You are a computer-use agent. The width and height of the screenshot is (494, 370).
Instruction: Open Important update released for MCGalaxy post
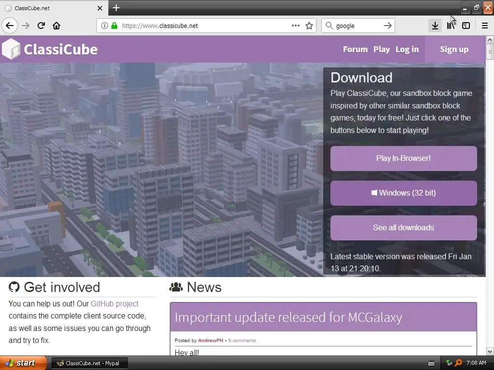click(288, 317)
